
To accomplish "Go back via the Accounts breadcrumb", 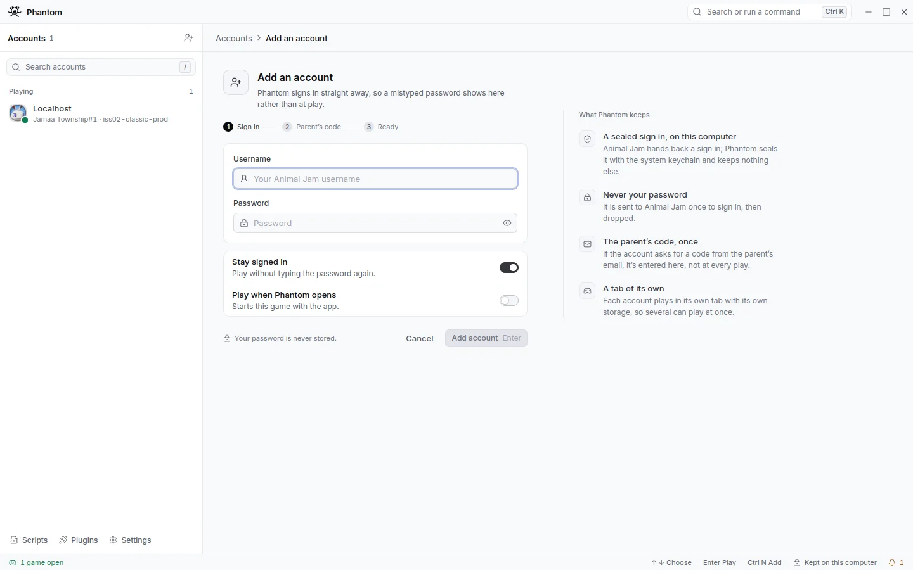I will 234,38.
